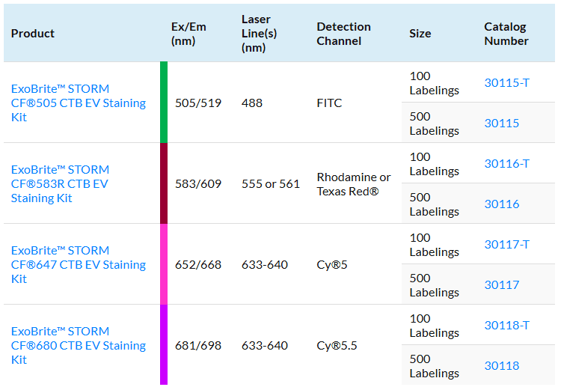
Task: Click the dark red CF®583R color bar
Action: click(164, 183)
